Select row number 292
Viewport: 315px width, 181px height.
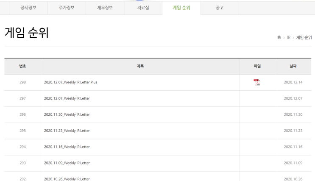(x=23, y=179)
